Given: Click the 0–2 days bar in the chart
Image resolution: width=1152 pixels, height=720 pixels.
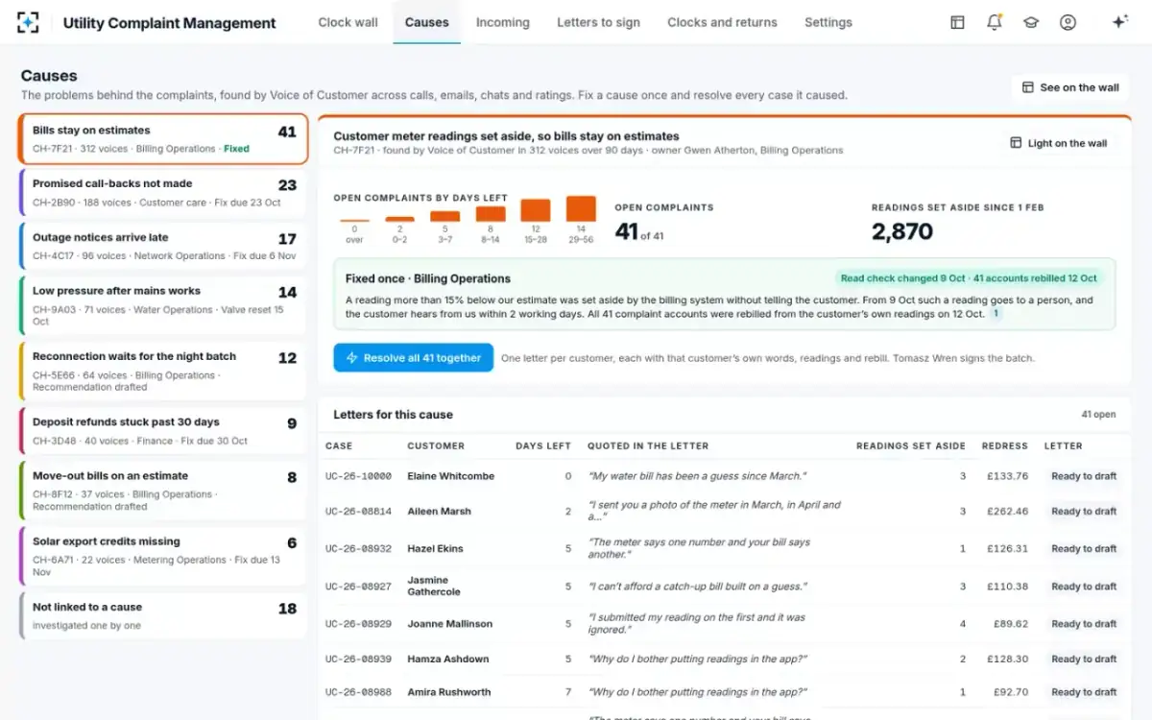Looking at the screenshot, I should (399, 219).
